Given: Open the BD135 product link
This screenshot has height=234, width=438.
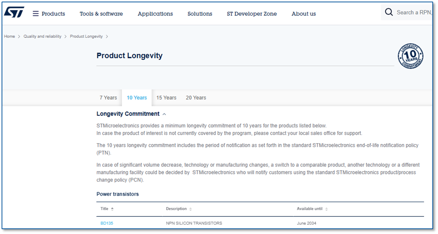Looking at the screenshot, I should point(107,223).
